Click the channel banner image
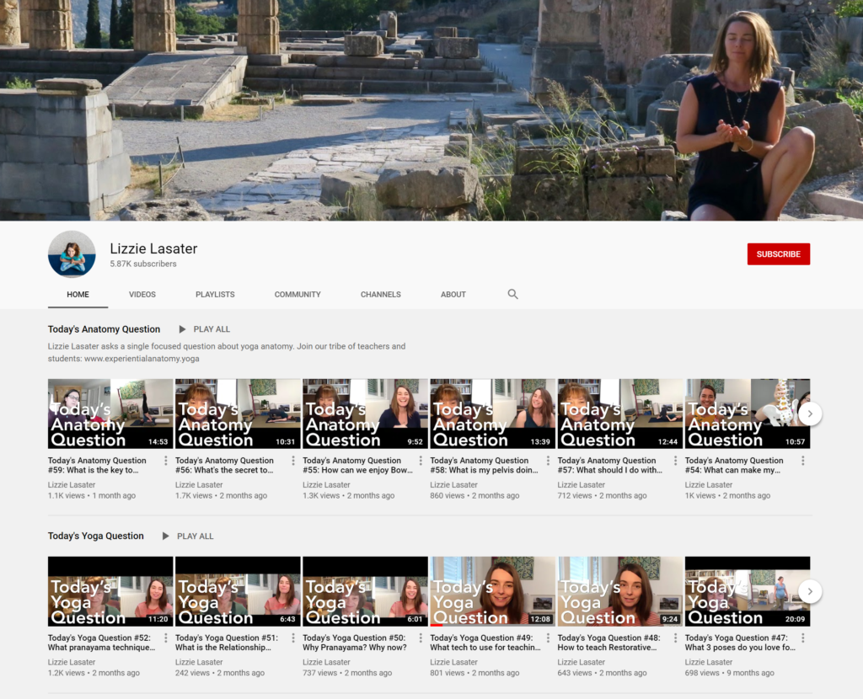The image size is (863, 699). pos(431,110)
